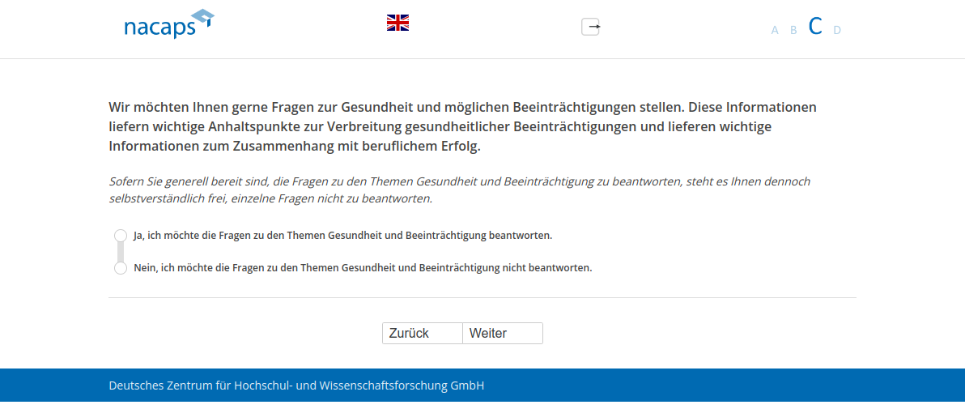Set smallest font size with letter A
This screenshot has height=409, width=965.
pos(775,31)
